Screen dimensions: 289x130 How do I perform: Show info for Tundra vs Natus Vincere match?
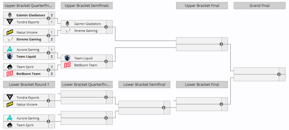[x=48, y=101]
